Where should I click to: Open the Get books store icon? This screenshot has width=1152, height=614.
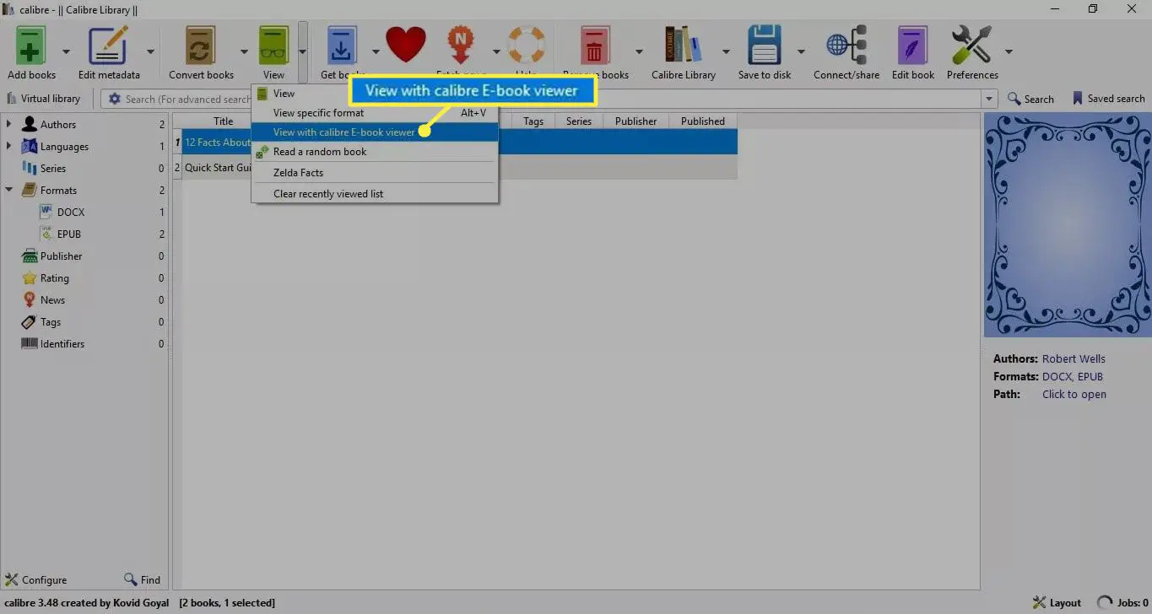[x=341, y=46]
